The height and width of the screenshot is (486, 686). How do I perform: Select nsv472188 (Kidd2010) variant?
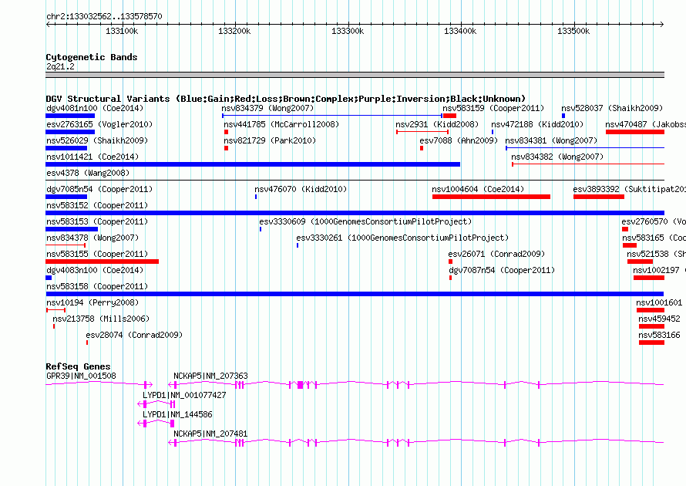[x=537, y=124]
